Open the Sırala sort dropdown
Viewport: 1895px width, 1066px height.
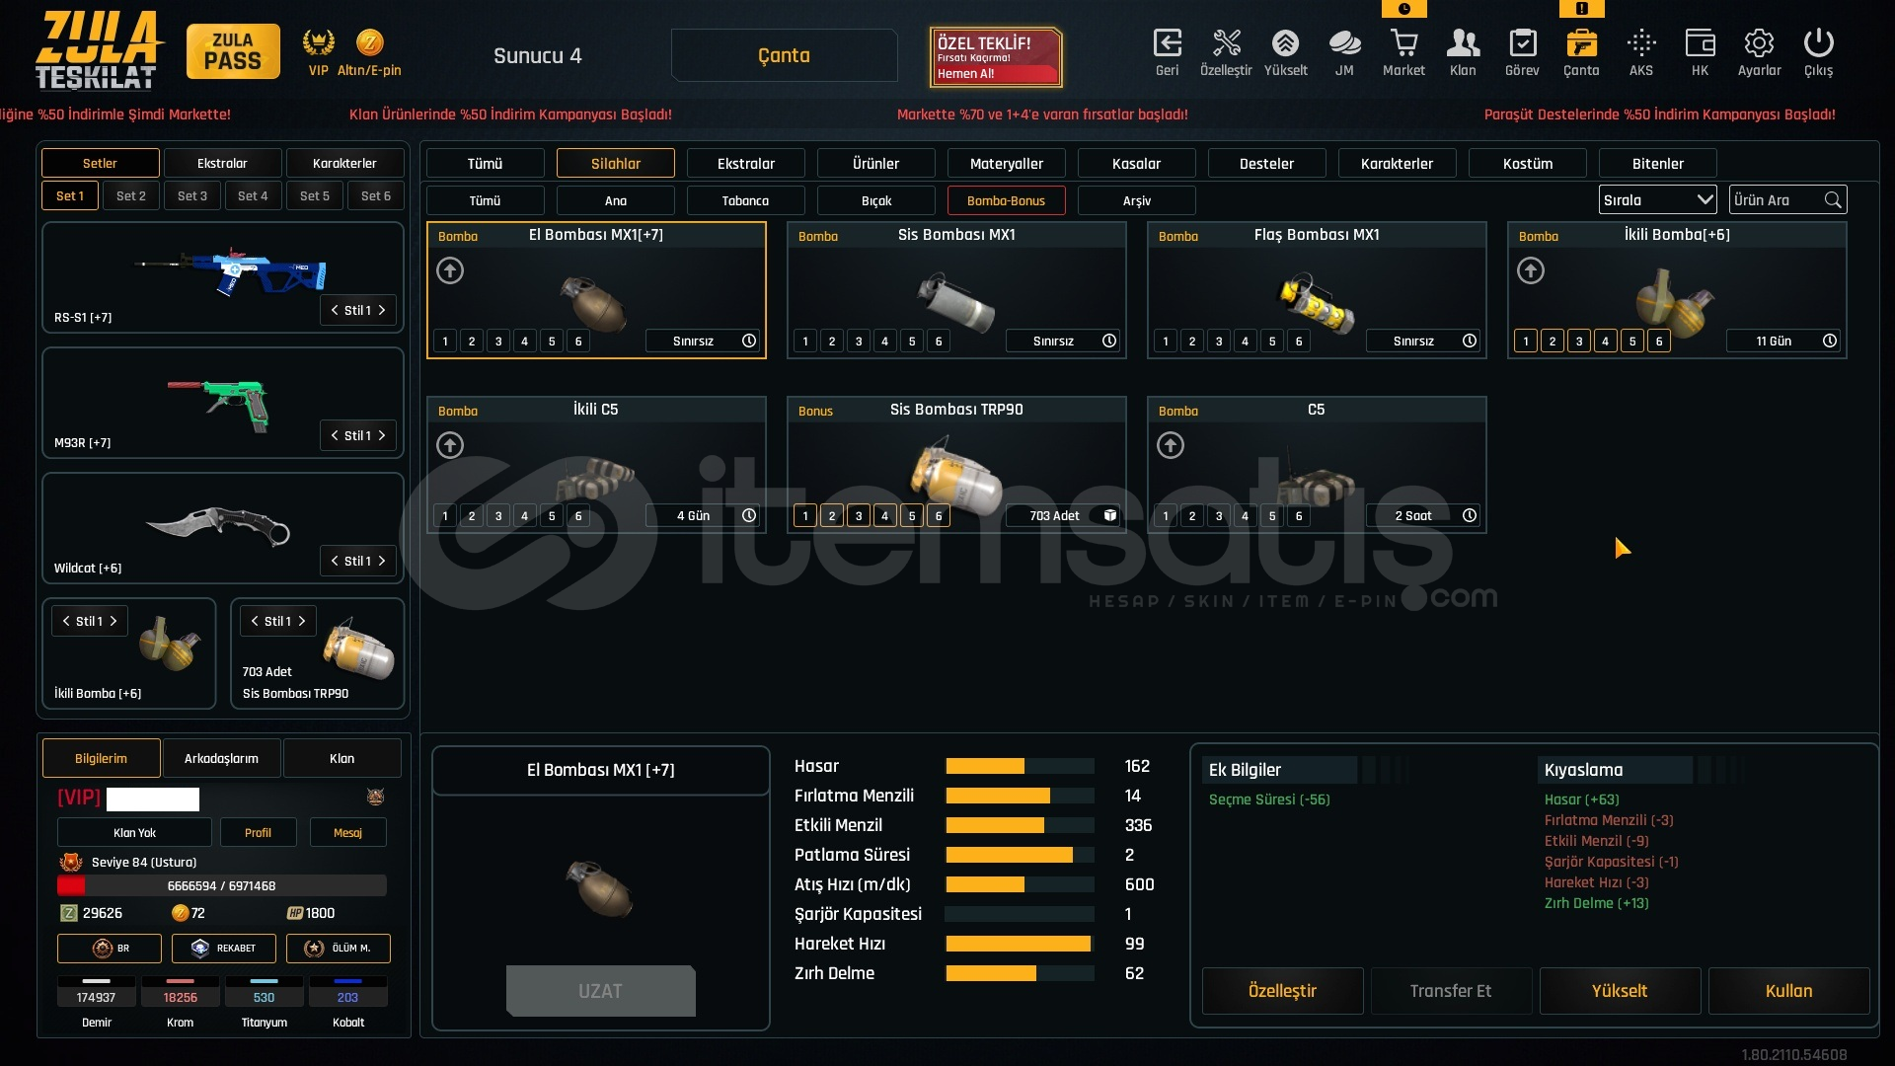pos(1657,200)
